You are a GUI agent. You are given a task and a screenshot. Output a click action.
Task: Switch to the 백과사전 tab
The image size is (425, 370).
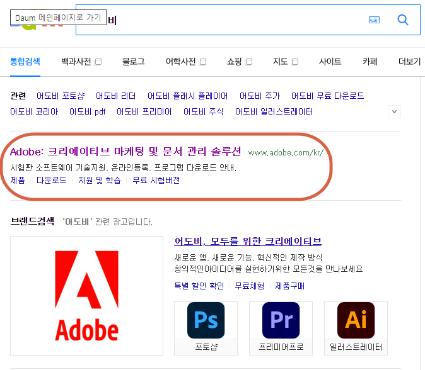coord(76,62)
